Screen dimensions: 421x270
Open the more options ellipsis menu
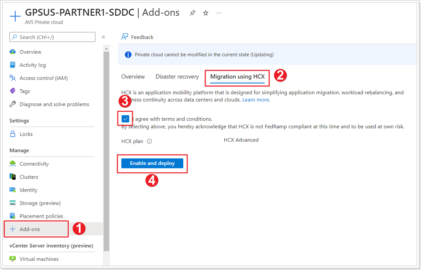(x=219, y=14)
